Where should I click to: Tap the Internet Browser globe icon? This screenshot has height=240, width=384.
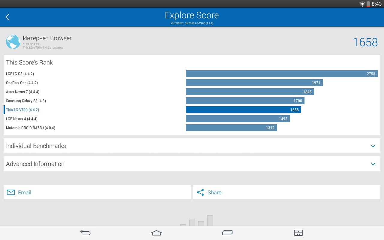13,42
